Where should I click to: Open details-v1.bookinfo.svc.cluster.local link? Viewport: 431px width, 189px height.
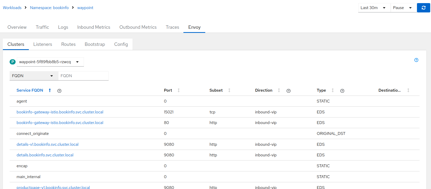[x=48, y=144]
